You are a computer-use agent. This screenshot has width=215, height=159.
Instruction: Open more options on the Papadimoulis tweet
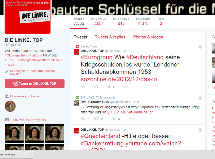131,119
